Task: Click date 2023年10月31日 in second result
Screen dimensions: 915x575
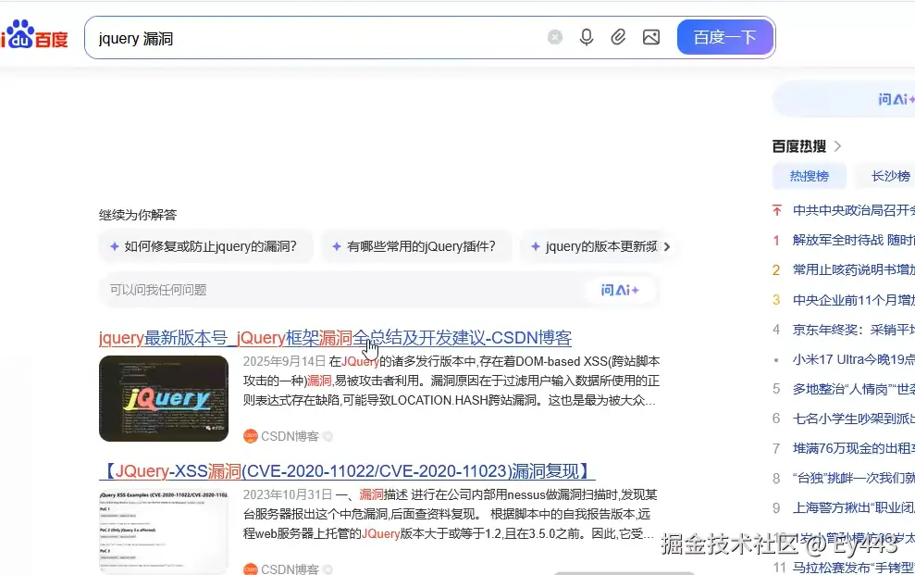Action: point(288,495)
